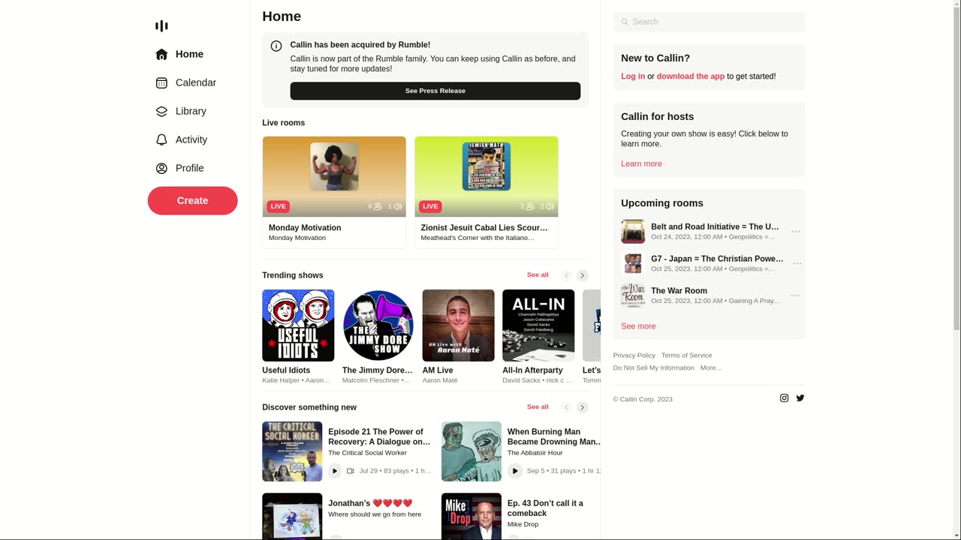Click the Log in link
This screenshot has height=540, width=961.
click(x=633, y=76)
